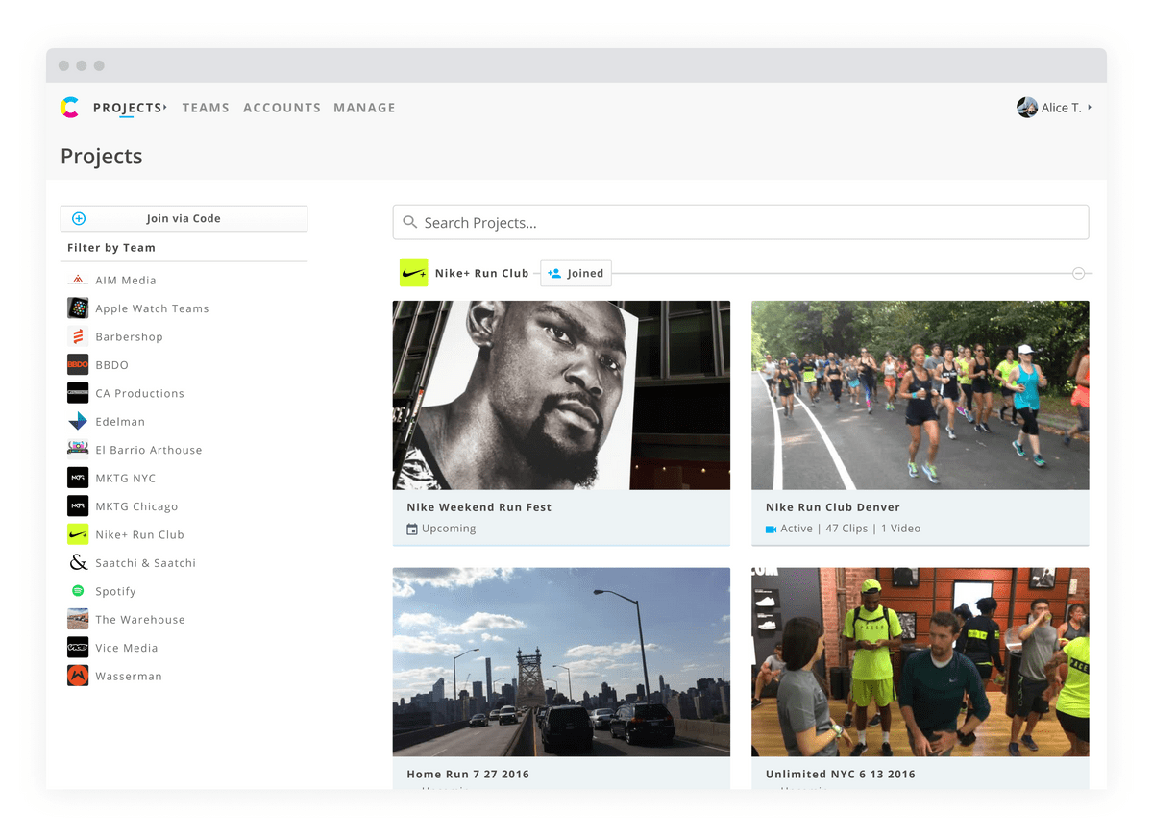Click the Nike Weekend Run Fest title

coord(478,507)
